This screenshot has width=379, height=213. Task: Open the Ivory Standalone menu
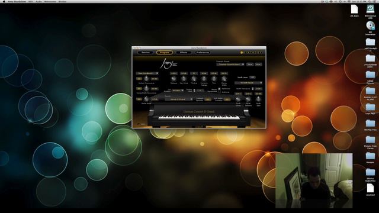click(x=17, y=1)
